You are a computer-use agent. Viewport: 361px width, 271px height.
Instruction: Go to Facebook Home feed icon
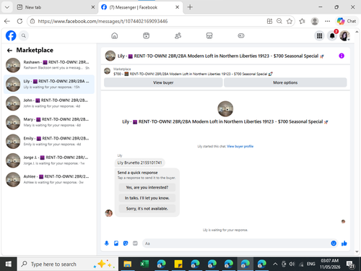[x=115, y=35]
